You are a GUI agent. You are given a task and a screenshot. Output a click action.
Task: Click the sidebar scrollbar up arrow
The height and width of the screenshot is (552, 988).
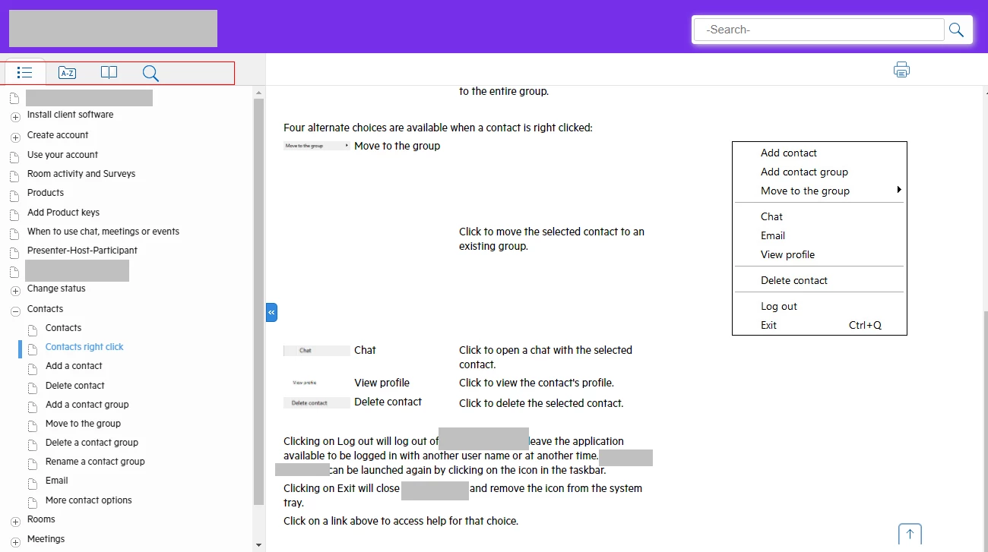[x=258, y=92]
